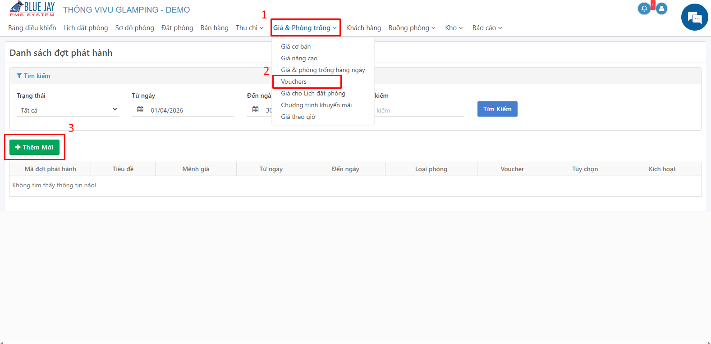The image size is (711, 344).
Task: Open the notifications bell icon
Action: [x=644, y=9]
